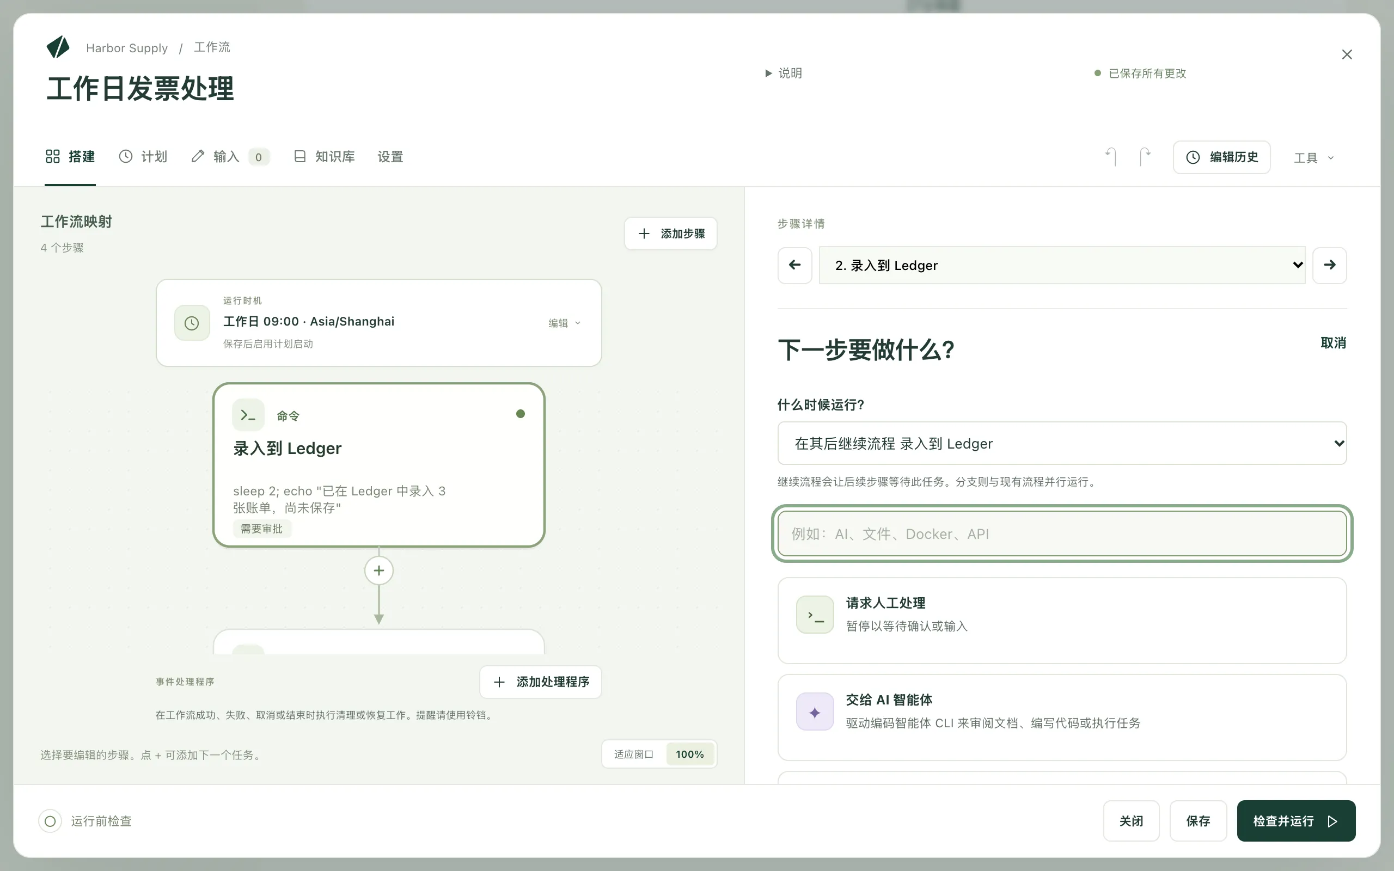This screenshot has height=871, width=1394.
Task: Open the step selector showing 2. 录入到 Ledger
Action: (x=1062, y=265)
